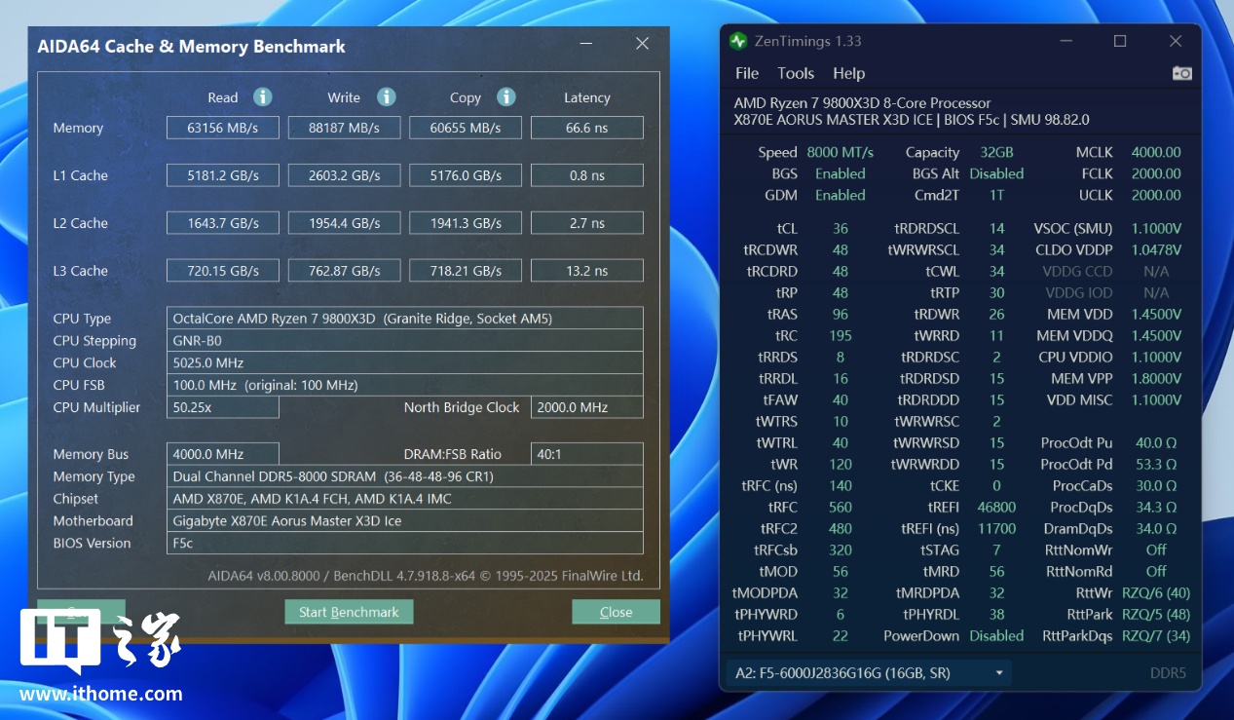Maximize the ZenTimings window
1234x720 pixels.
click(1120, 41)
